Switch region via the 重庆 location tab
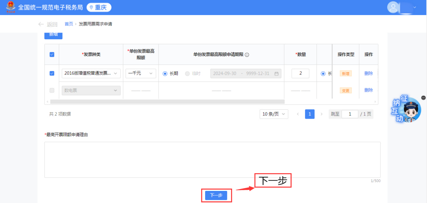 pos(99,7)
